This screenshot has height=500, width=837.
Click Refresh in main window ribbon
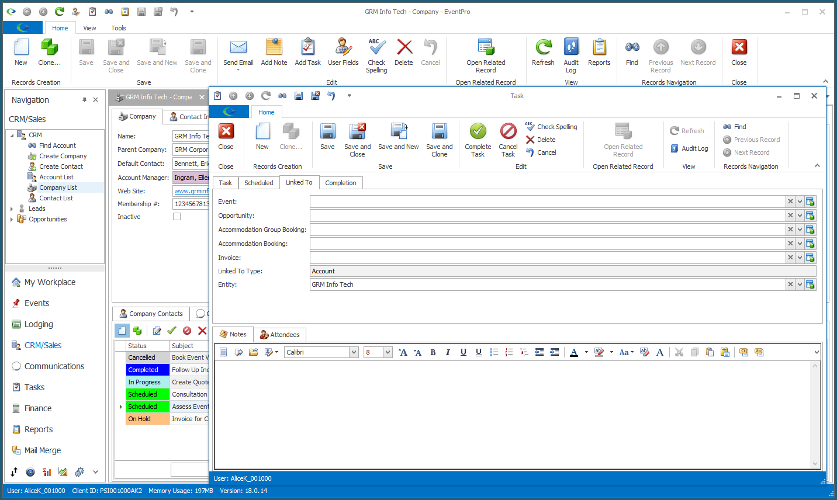pos(543,53)
